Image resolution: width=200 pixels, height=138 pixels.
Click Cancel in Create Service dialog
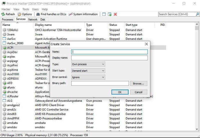tap(139, 92)
